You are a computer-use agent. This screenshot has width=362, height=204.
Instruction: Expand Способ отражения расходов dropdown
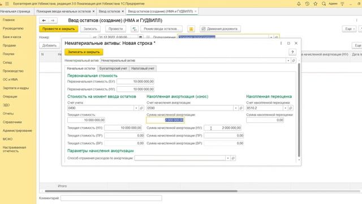(x=228, y=158)
